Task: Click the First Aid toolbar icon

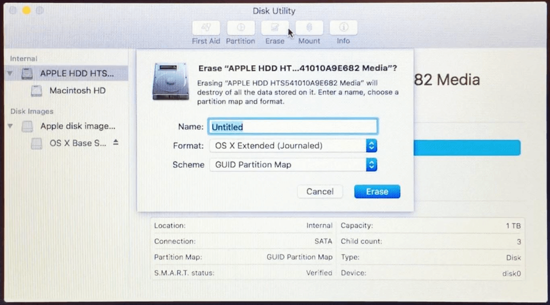Action: tap(206, 28)
